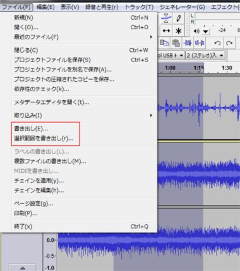Open the ファイル(F) menu

(16, 7)
